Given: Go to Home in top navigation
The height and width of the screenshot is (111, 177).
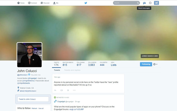Looking at the screenshot, I should click(21, 3).
